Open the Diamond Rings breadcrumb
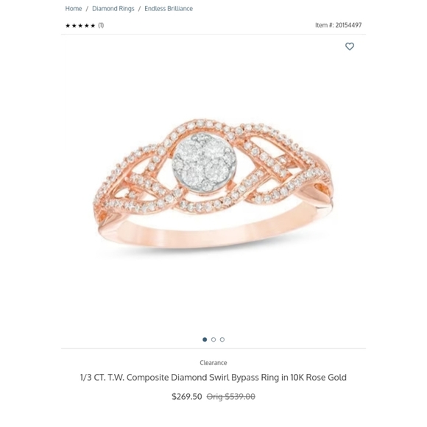The image size is (427, 427). coord(113,9)
